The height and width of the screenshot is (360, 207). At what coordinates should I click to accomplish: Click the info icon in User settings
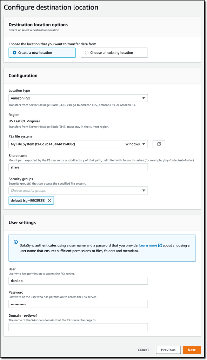(15, 242)
